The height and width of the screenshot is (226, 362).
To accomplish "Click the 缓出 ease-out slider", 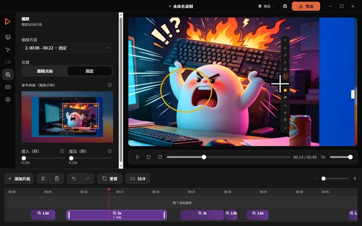I will (x=91, y=158).
